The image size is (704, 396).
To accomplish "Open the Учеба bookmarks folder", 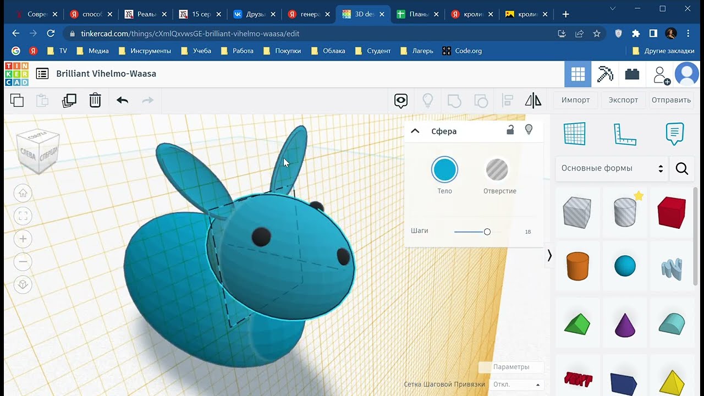I will [196, 51].
